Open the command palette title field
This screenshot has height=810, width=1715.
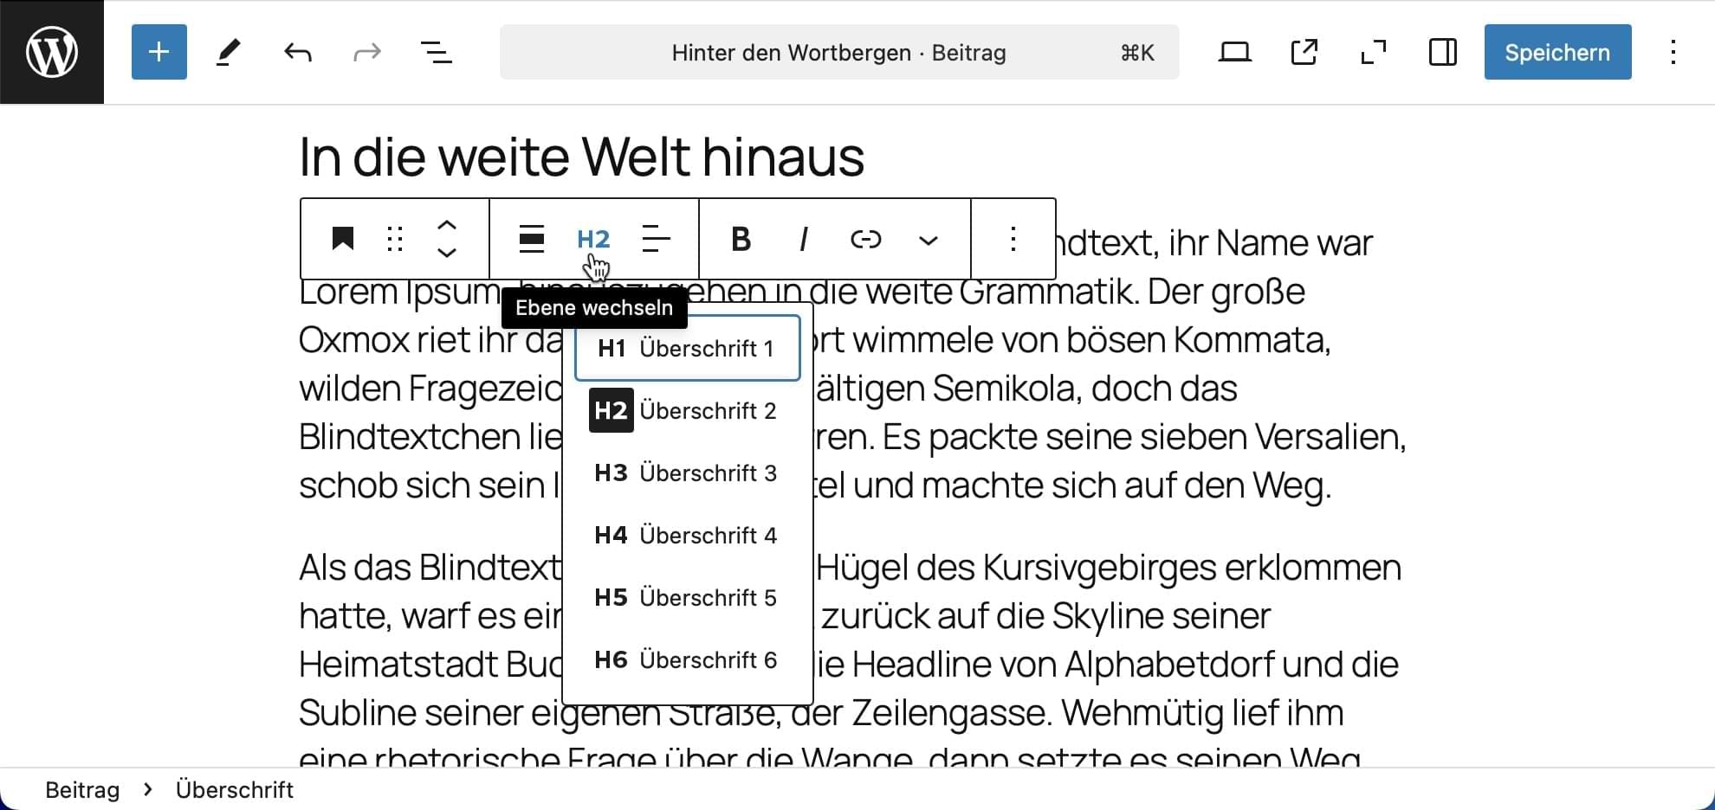[838, 53]
